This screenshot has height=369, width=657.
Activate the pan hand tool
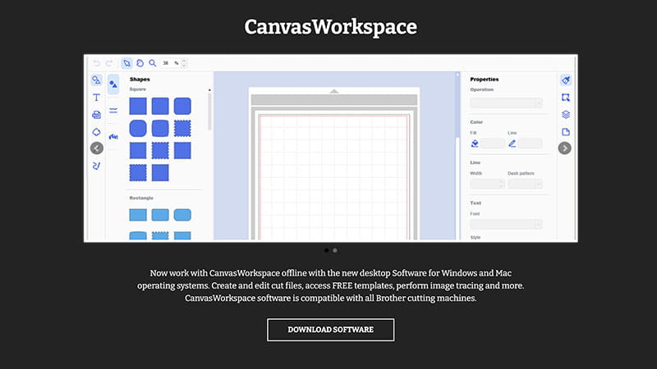140,63
